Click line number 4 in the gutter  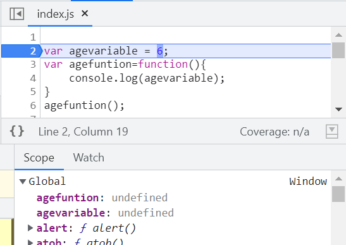33,79
